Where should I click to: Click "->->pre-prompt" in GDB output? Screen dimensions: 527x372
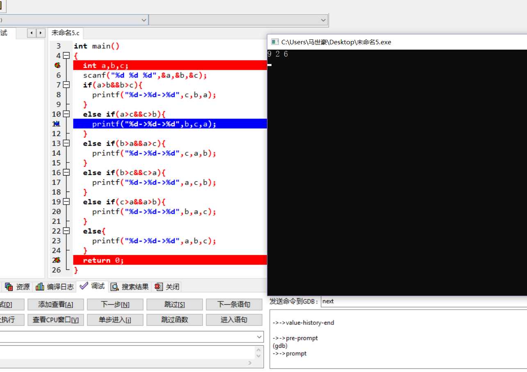pos(295,338)
